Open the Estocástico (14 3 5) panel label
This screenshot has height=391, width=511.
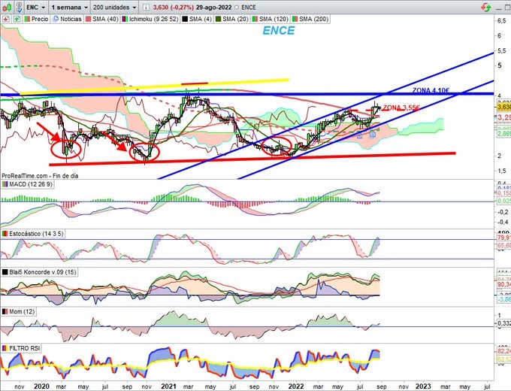[32, 234]
